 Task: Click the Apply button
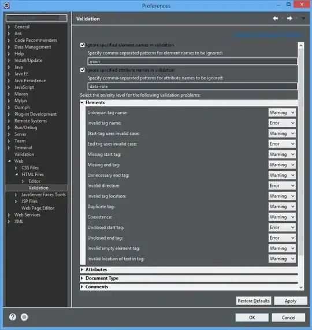point(291,300)
